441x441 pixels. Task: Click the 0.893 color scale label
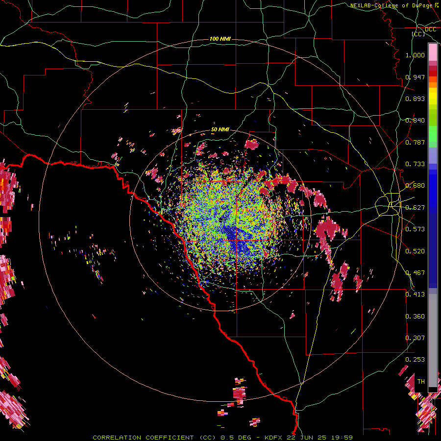click(x=415, y=98)
